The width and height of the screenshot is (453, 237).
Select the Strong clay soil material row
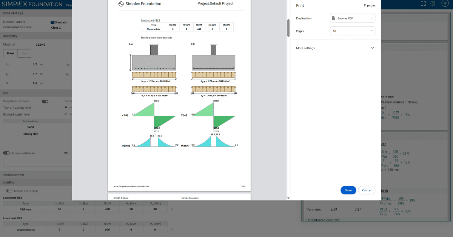pos(31,134)
